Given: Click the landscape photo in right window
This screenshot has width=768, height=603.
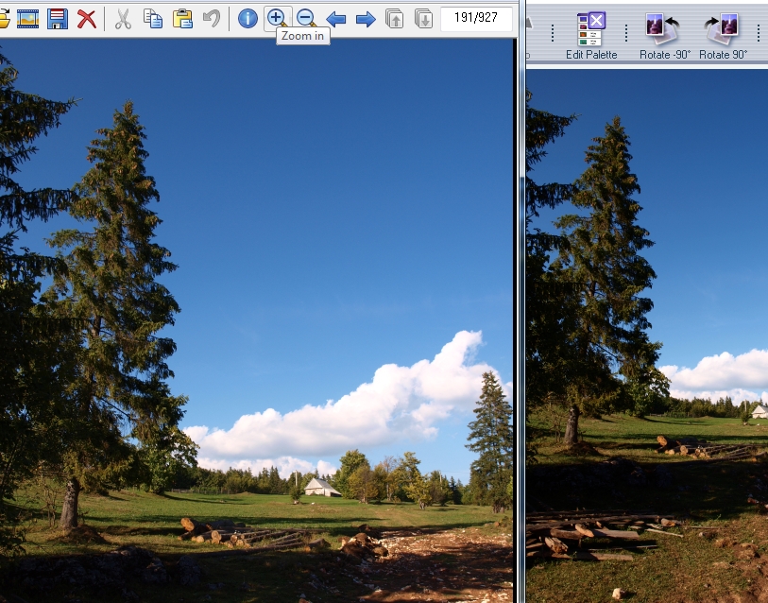Looking at the screenshot, I should point(647,336).
